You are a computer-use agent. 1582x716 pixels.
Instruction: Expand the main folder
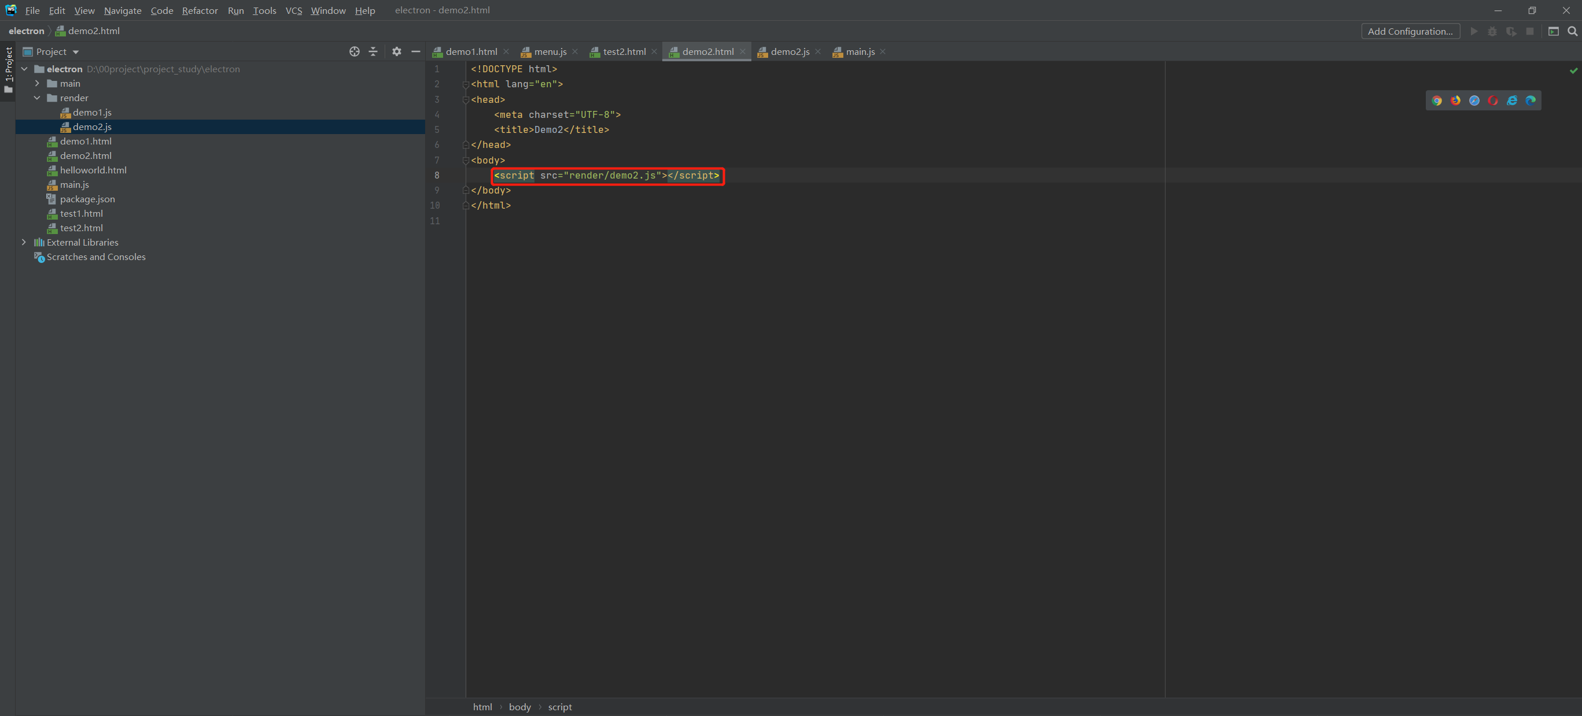[38, 83]
